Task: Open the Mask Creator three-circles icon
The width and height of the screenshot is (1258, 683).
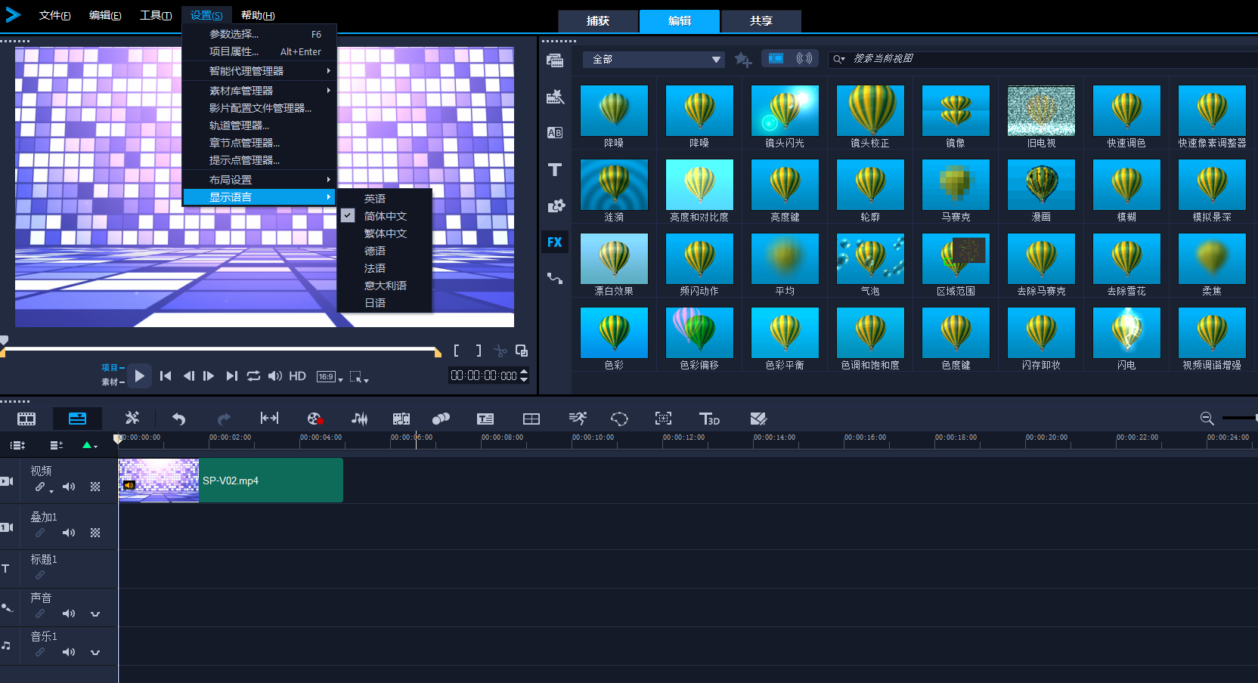Action: [441, 419]
